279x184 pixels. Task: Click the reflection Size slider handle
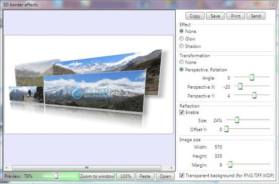237,120
